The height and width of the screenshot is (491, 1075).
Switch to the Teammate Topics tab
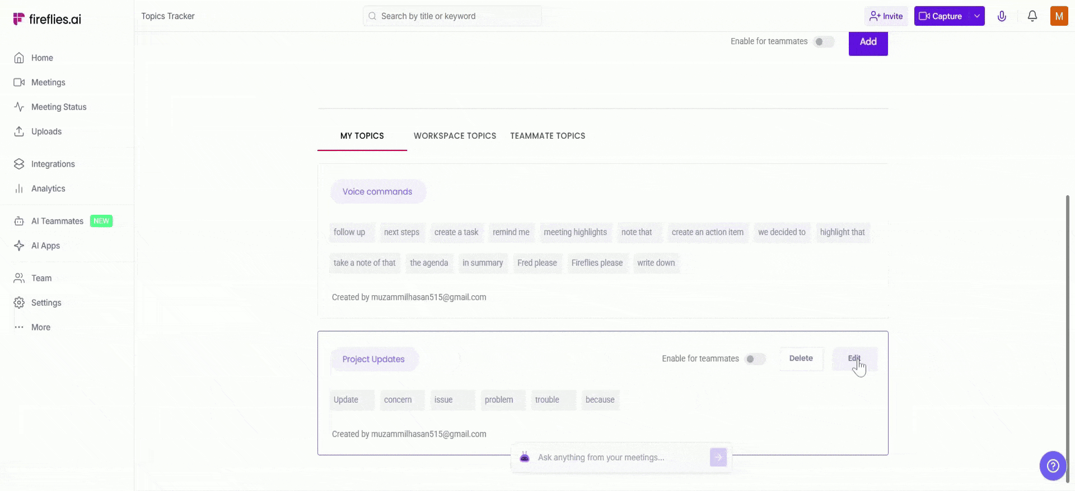click(548, 136)
